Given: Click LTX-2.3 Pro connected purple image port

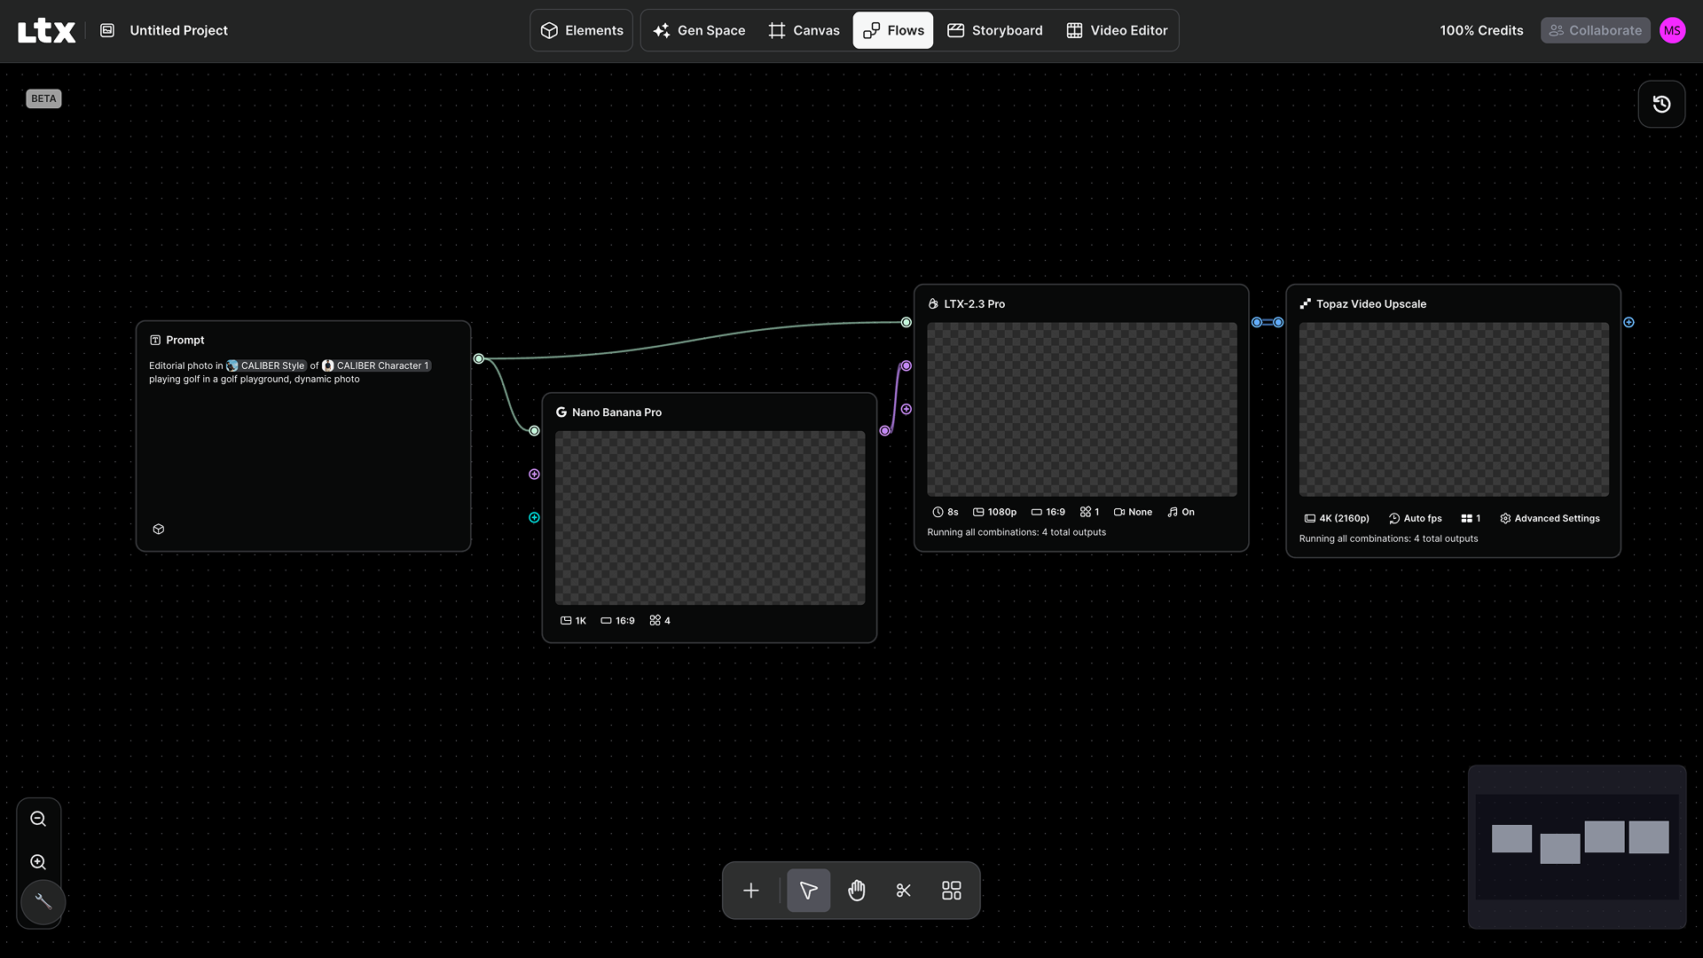Looking at the screenshot, I should pos(906,365).
